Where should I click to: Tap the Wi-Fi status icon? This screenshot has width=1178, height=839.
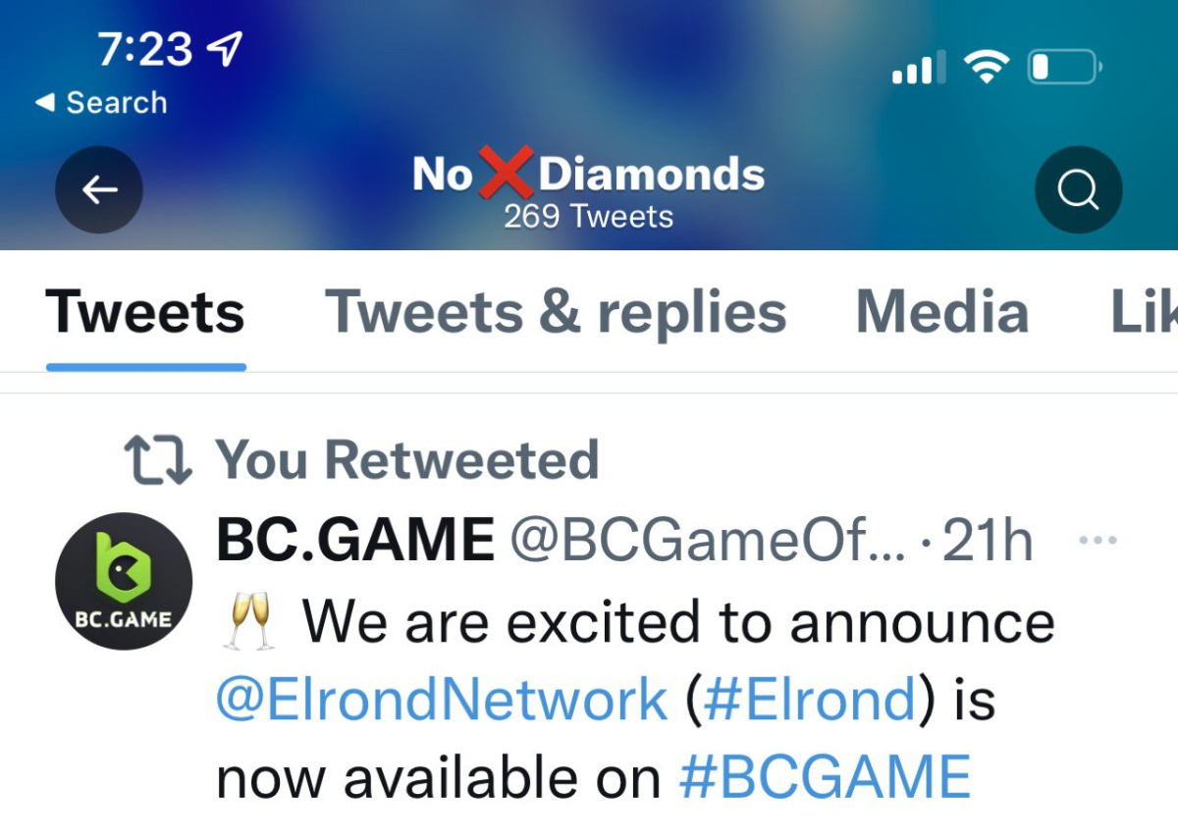(986, 67)
